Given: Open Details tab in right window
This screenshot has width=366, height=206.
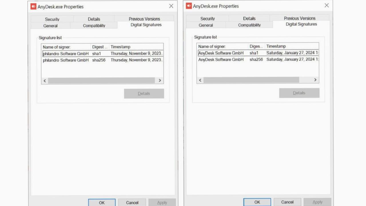Looking at the screenshot, I should pos(249,19).
